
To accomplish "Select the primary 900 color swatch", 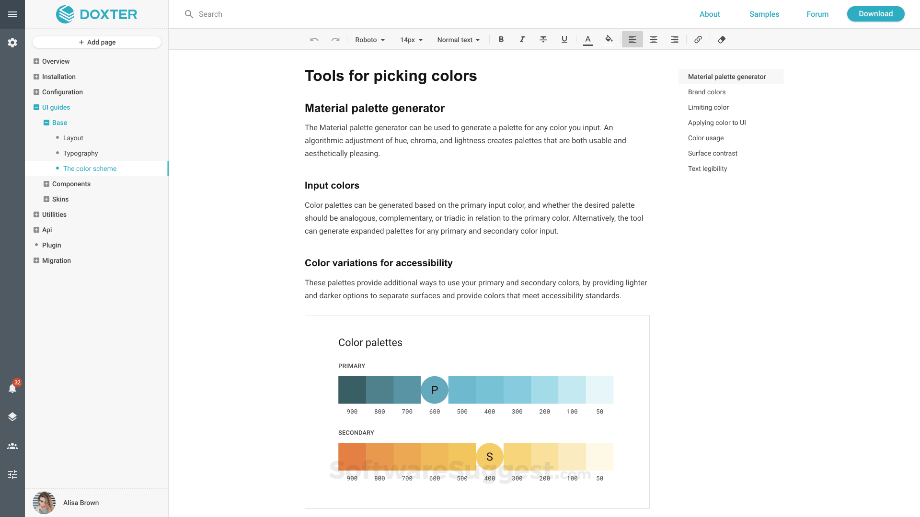I will click(352, 390).
